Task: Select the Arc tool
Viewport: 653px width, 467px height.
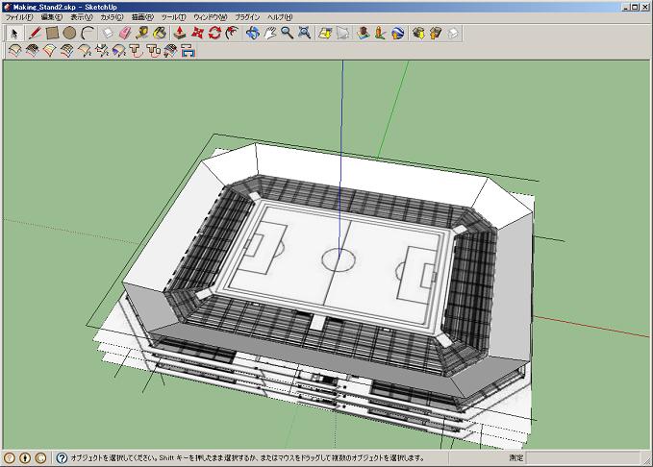Action: click(x=88, y=33)
